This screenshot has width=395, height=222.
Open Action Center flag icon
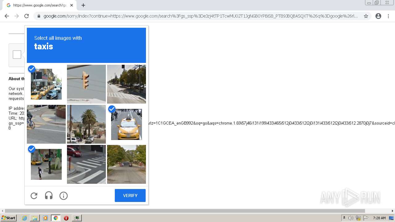click(x=366, y=218)
